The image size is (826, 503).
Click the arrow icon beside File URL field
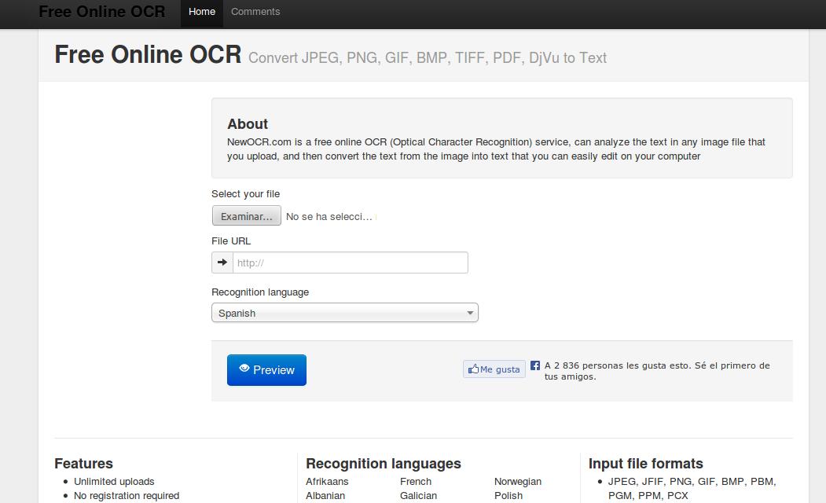point(222,263)
